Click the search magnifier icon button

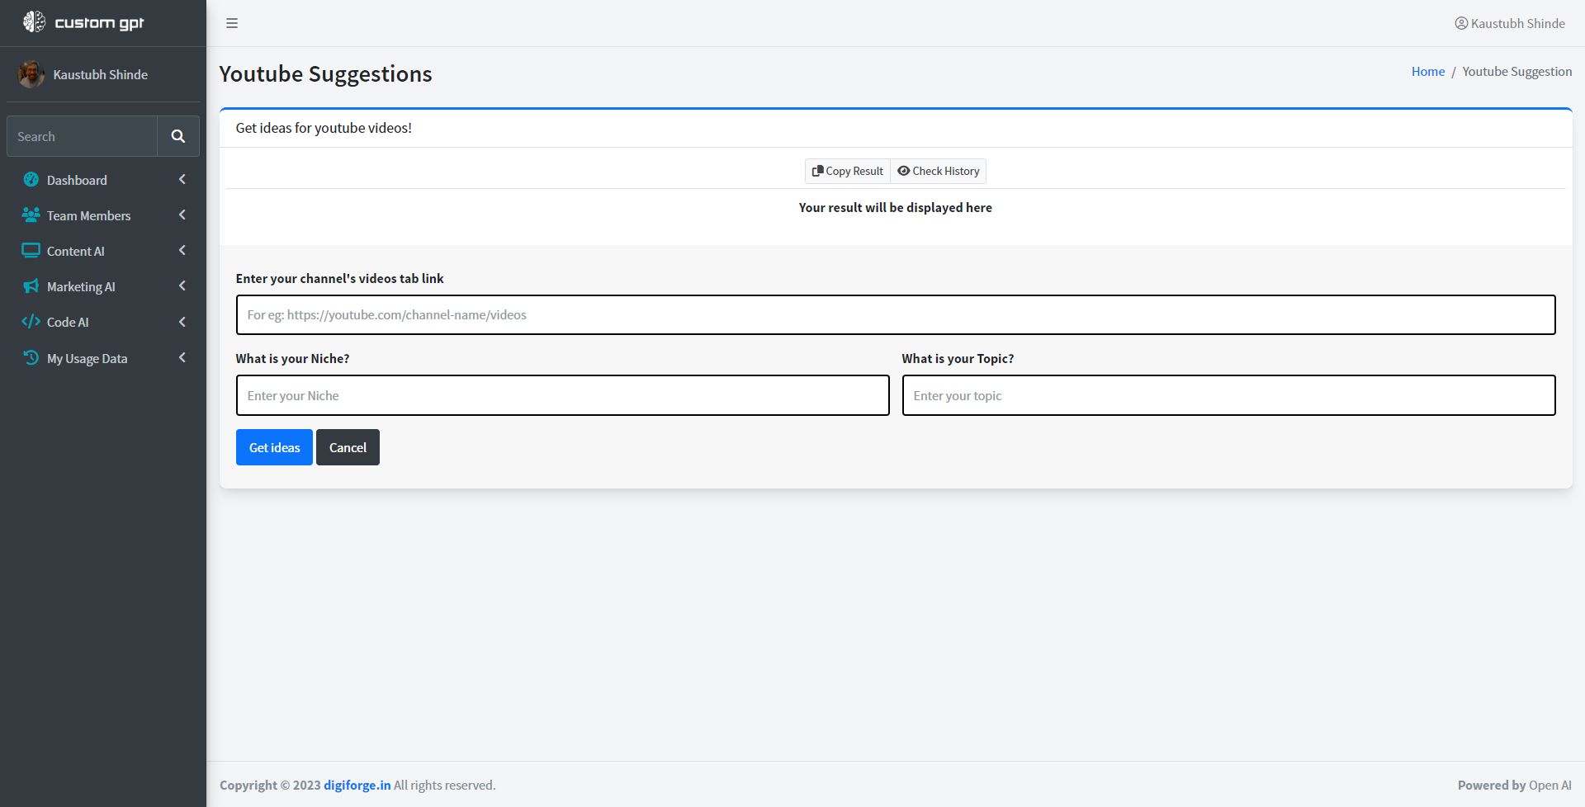(178, 136)
